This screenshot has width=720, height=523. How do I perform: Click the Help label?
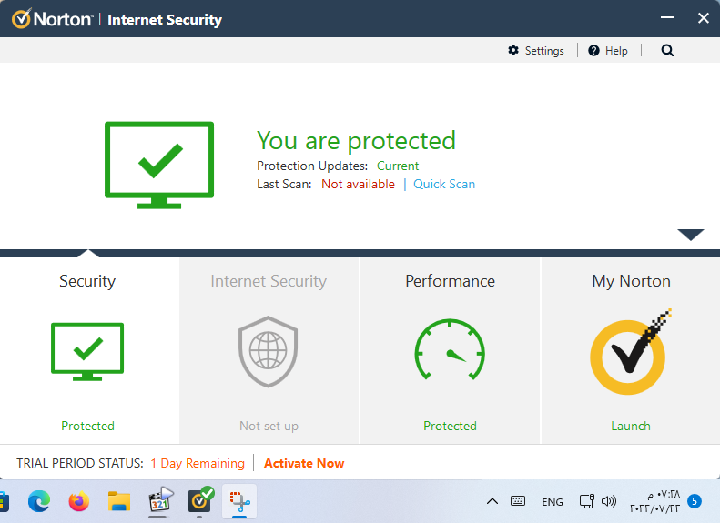click(x=616, y=50)
